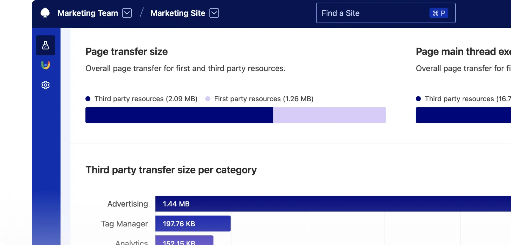Image resolution: width=511 pixels, height=245 pixels.
Task: Open the browser profiles icon in sidebar
Action: 46,65
